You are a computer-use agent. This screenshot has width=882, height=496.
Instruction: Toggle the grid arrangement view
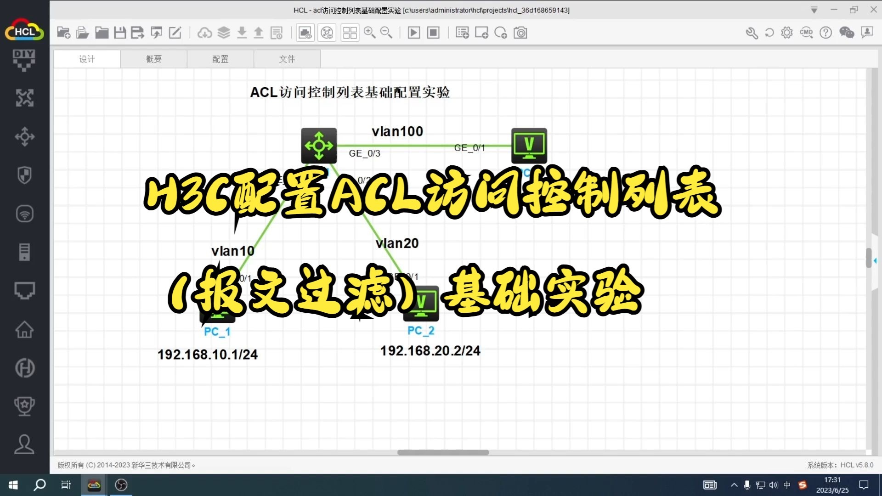tap(350, 32)
